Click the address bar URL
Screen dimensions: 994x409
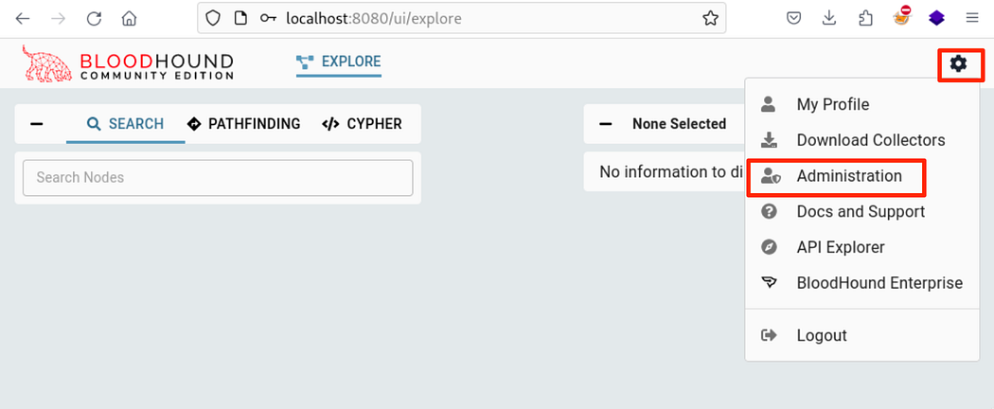pyautogui.click(x=374, y=18)
